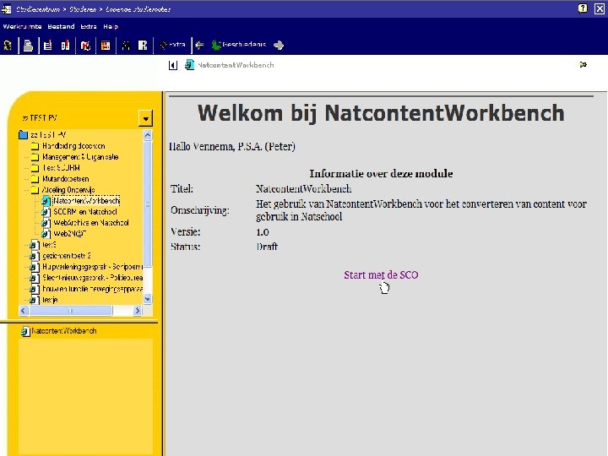608x456 pixels.
Task: Select NatcontentWorkbench in the tree
Action: pos(81,201)
